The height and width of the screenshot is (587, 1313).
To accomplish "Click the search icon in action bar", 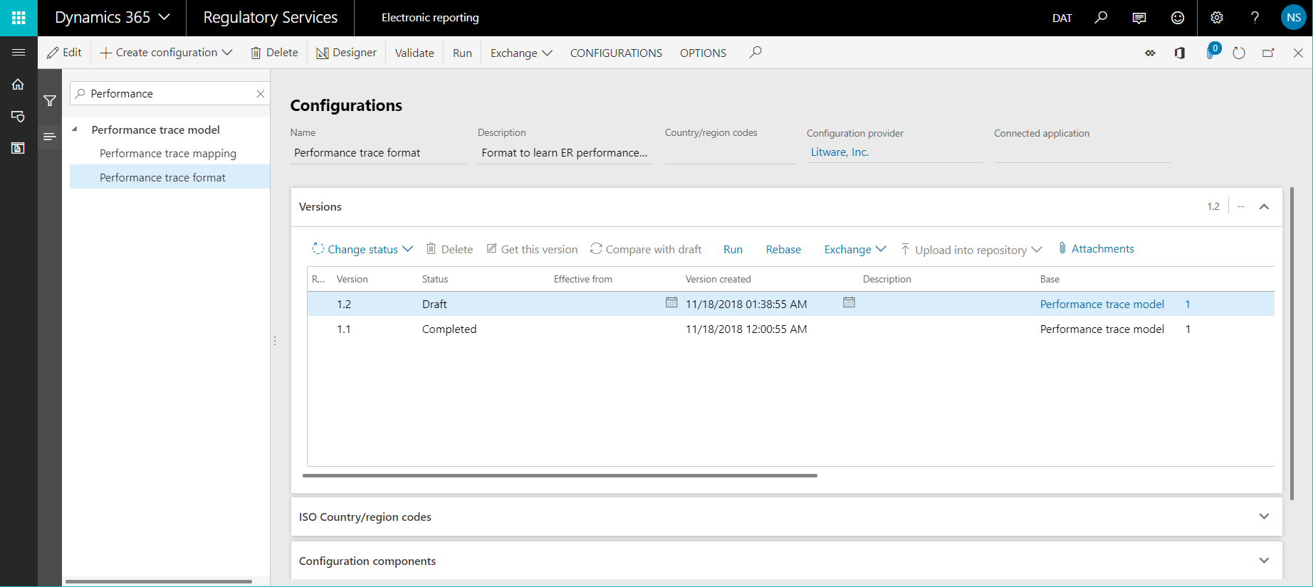I will pos(755,52).
